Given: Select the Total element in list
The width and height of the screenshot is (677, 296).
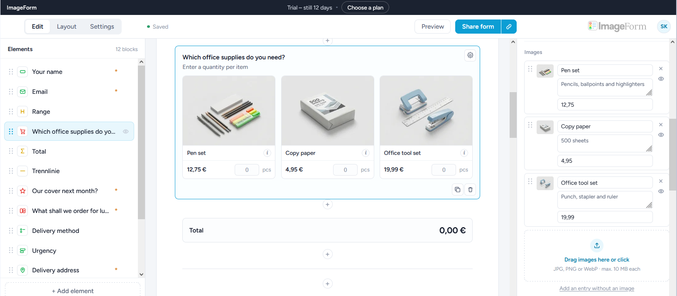Looking at the screenshot, I should pos(69,151).
